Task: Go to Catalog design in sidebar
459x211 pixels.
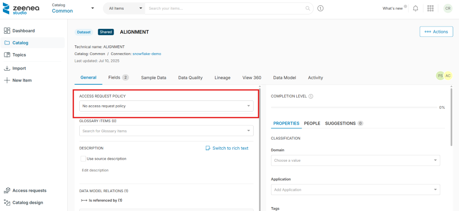Action: 27,202
